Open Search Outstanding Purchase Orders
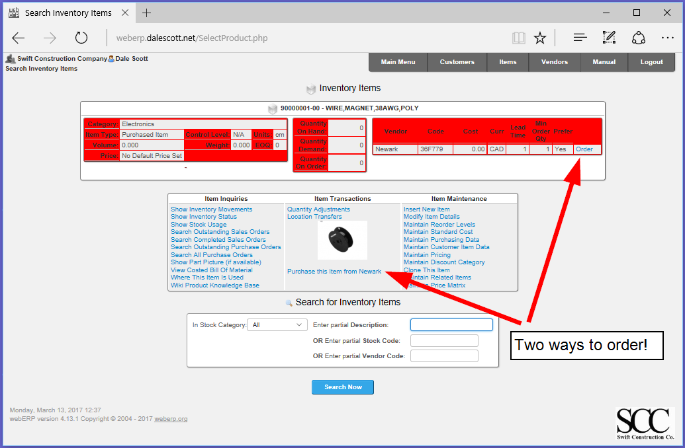The image size is (685, 448). click(226, 247)
